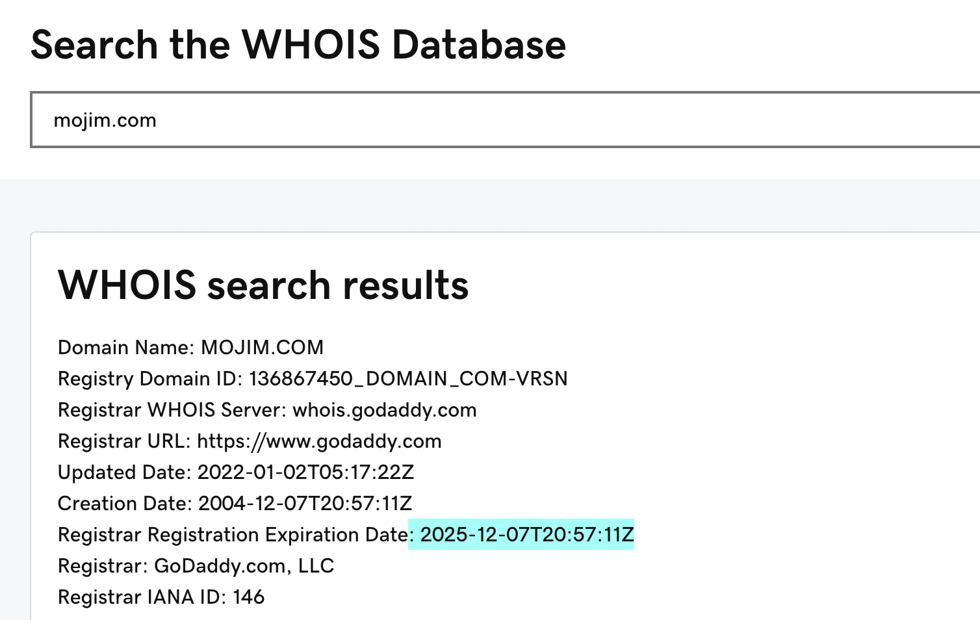Click the MOJIM.COM domain name value
980x620 pixels.
point(262,348)
